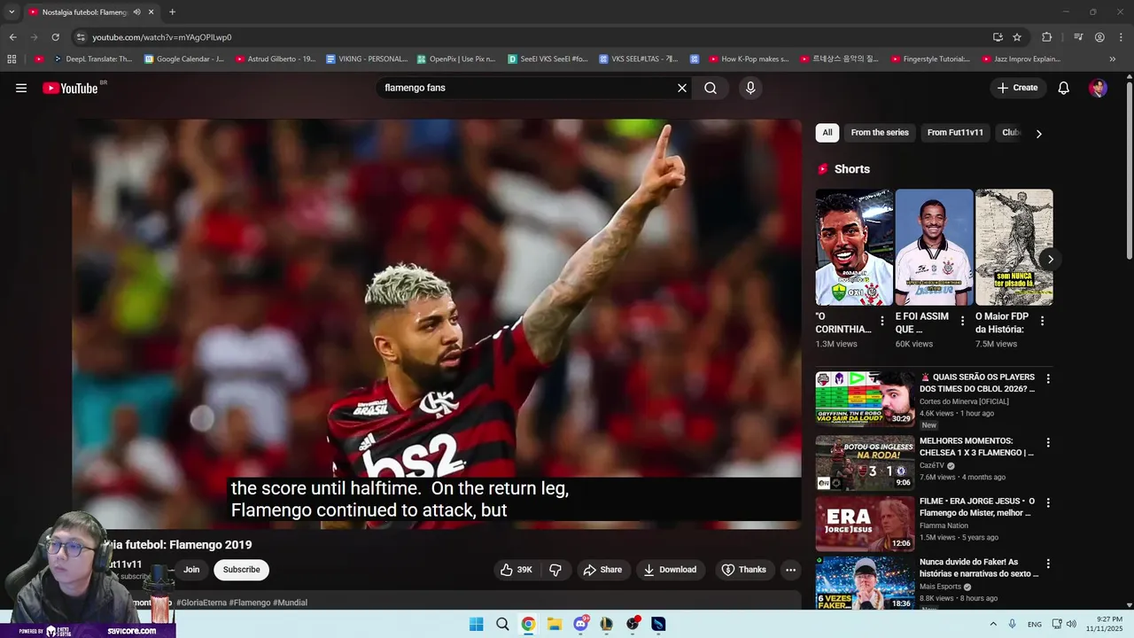This screenshot has height=638, width=1134.
Task: Open Era Jorge Jesus video thumbnail
Action: [865, 524]
